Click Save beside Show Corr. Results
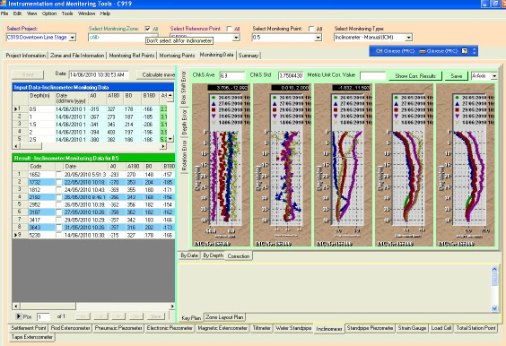The image size is (506, 346). coord(457,76)
